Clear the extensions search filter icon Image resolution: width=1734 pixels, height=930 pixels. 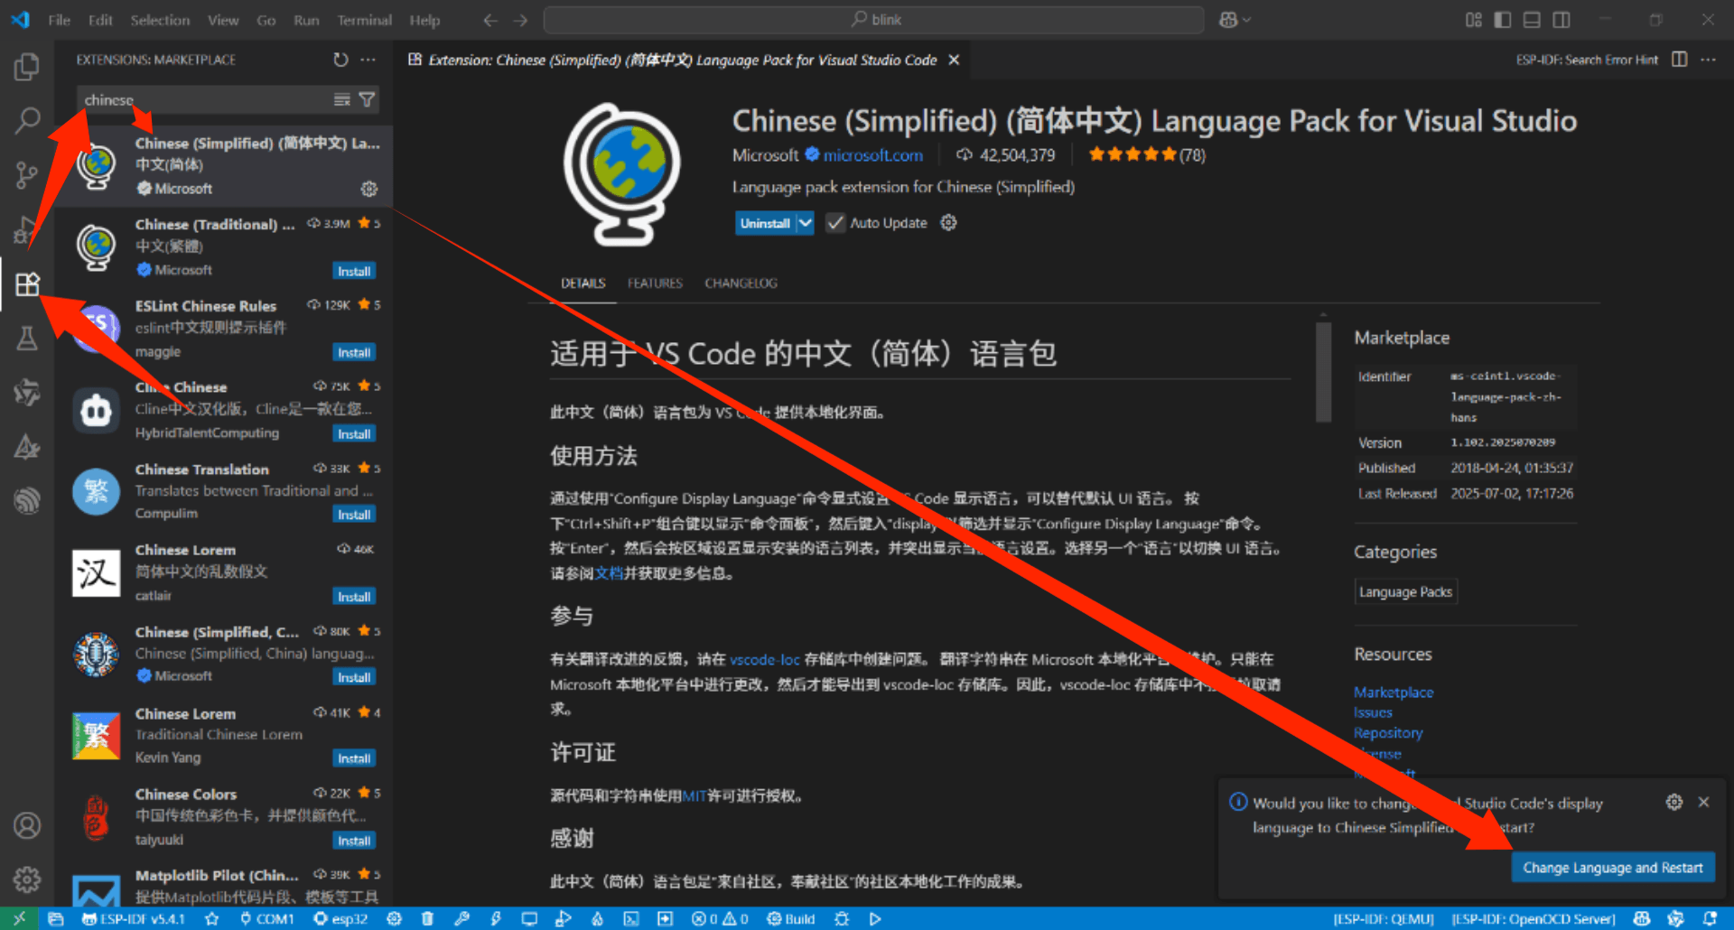point(342,100)
